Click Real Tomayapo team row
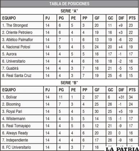 pyautogui.click(x=69, y=126)
